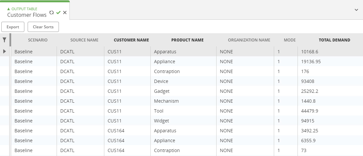Open the tab list chevron at top right

(356, 10)
